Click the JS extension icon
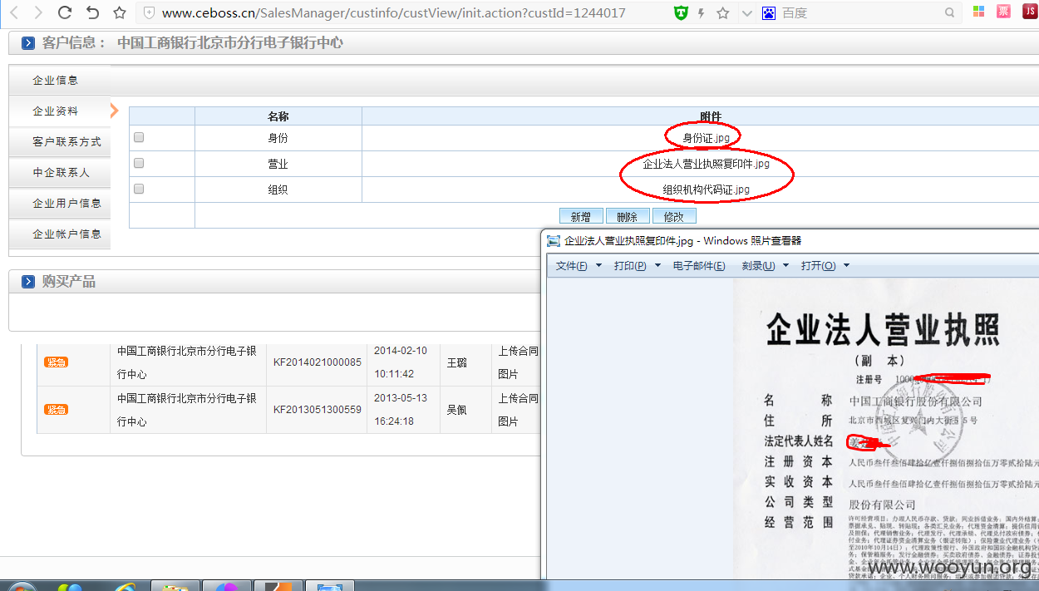 [1029, 11]
